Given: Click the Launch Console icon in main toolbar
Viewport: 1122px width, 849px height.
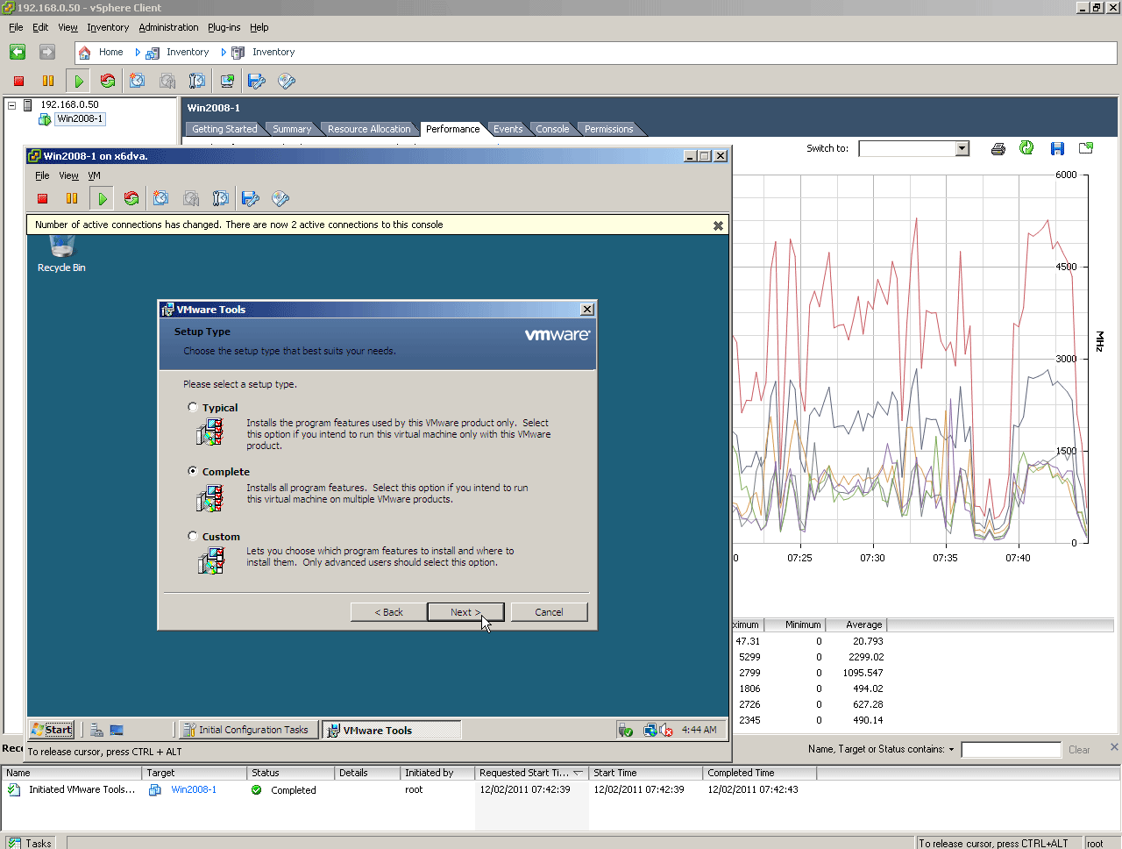Looking at the screenshot, I should [227, 81].
